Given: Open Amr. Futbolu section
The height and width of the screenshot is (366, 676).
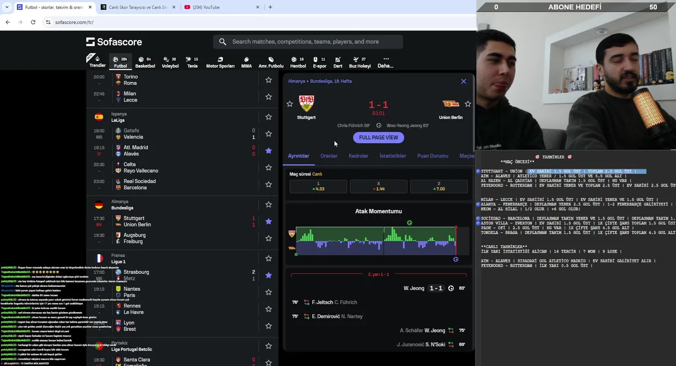Looking at the screenshot, I should (271, 62).
